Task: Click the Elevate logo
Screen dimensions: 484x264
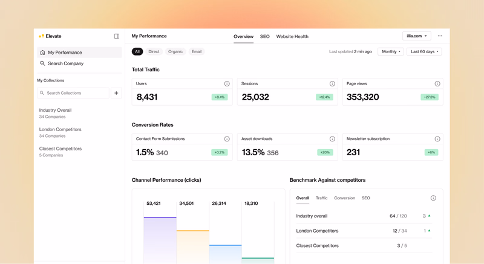Action: 50,36
